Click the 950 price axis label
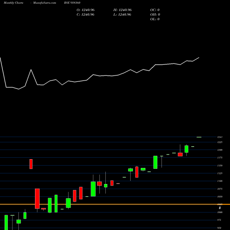Screen dimensions: 230x230 (219, 228)
